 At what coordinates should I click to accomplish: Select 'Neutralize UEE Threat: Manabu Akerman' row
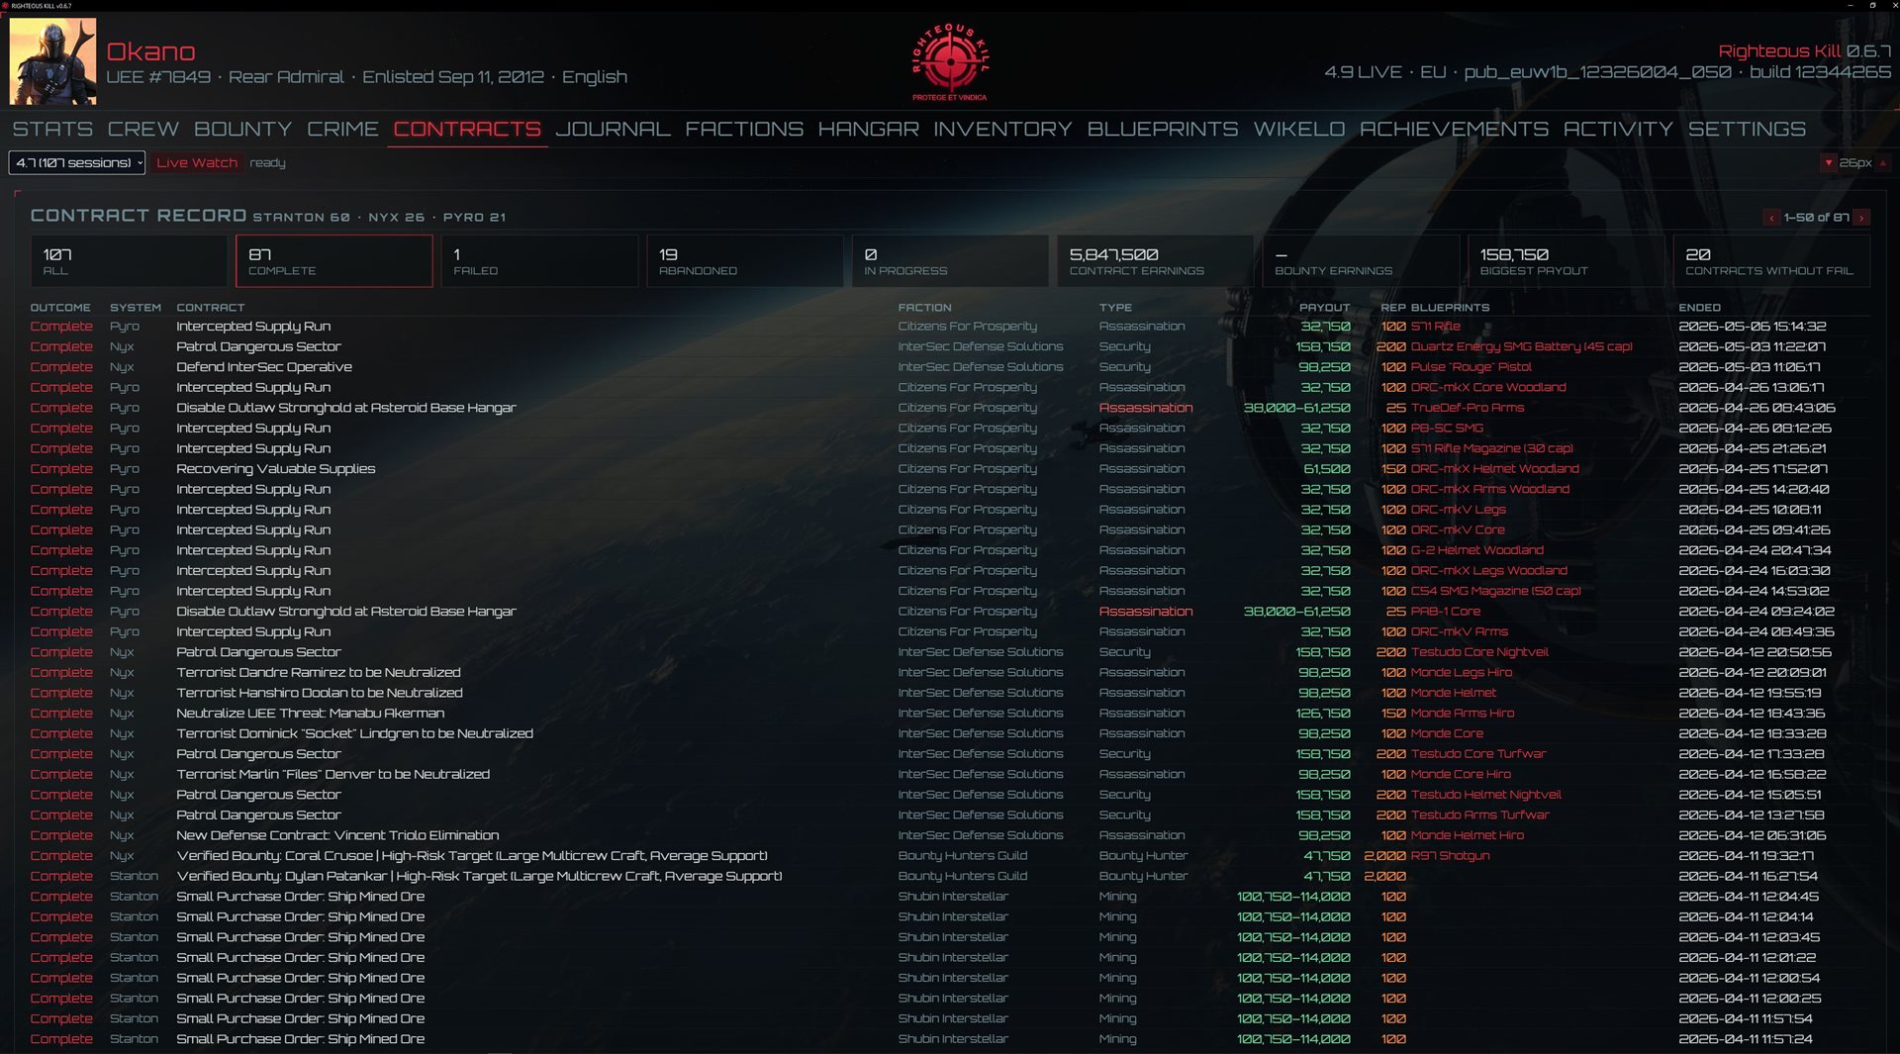coord(950,714)
